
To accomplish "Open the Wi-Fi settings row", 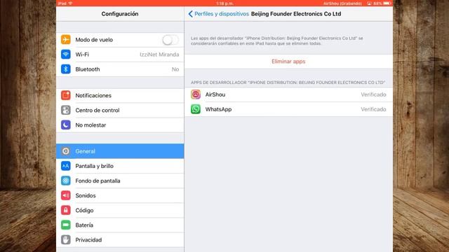I will click(x=120, y=55).
